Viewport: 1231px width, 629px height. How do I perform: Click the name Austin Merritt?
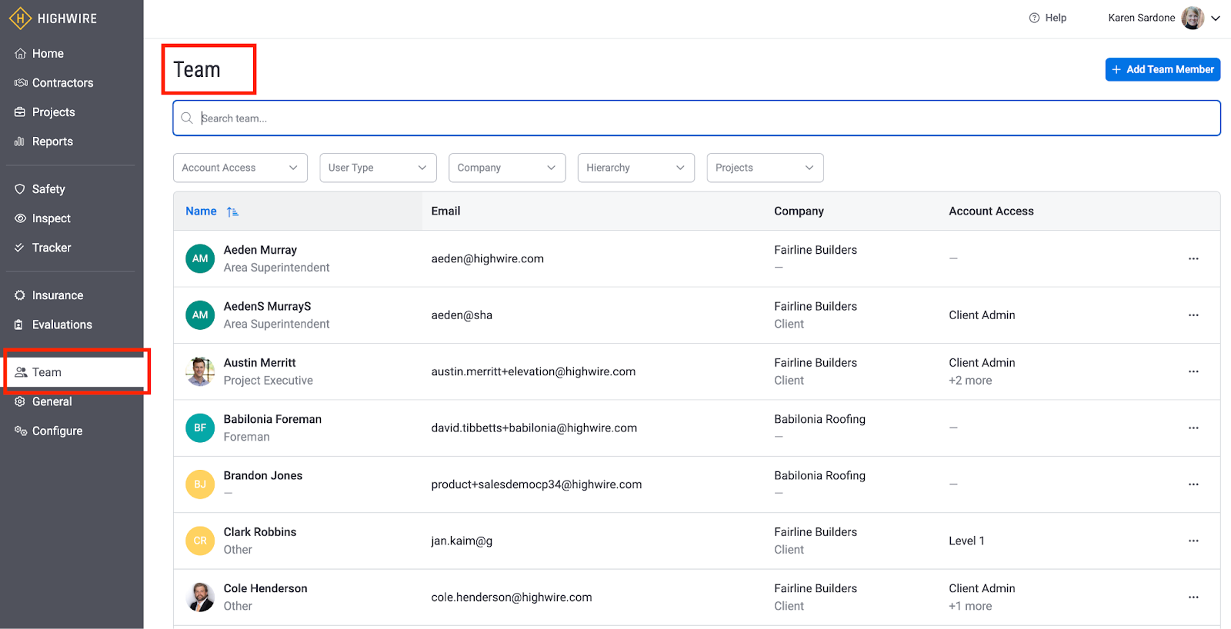coord(259,363)
